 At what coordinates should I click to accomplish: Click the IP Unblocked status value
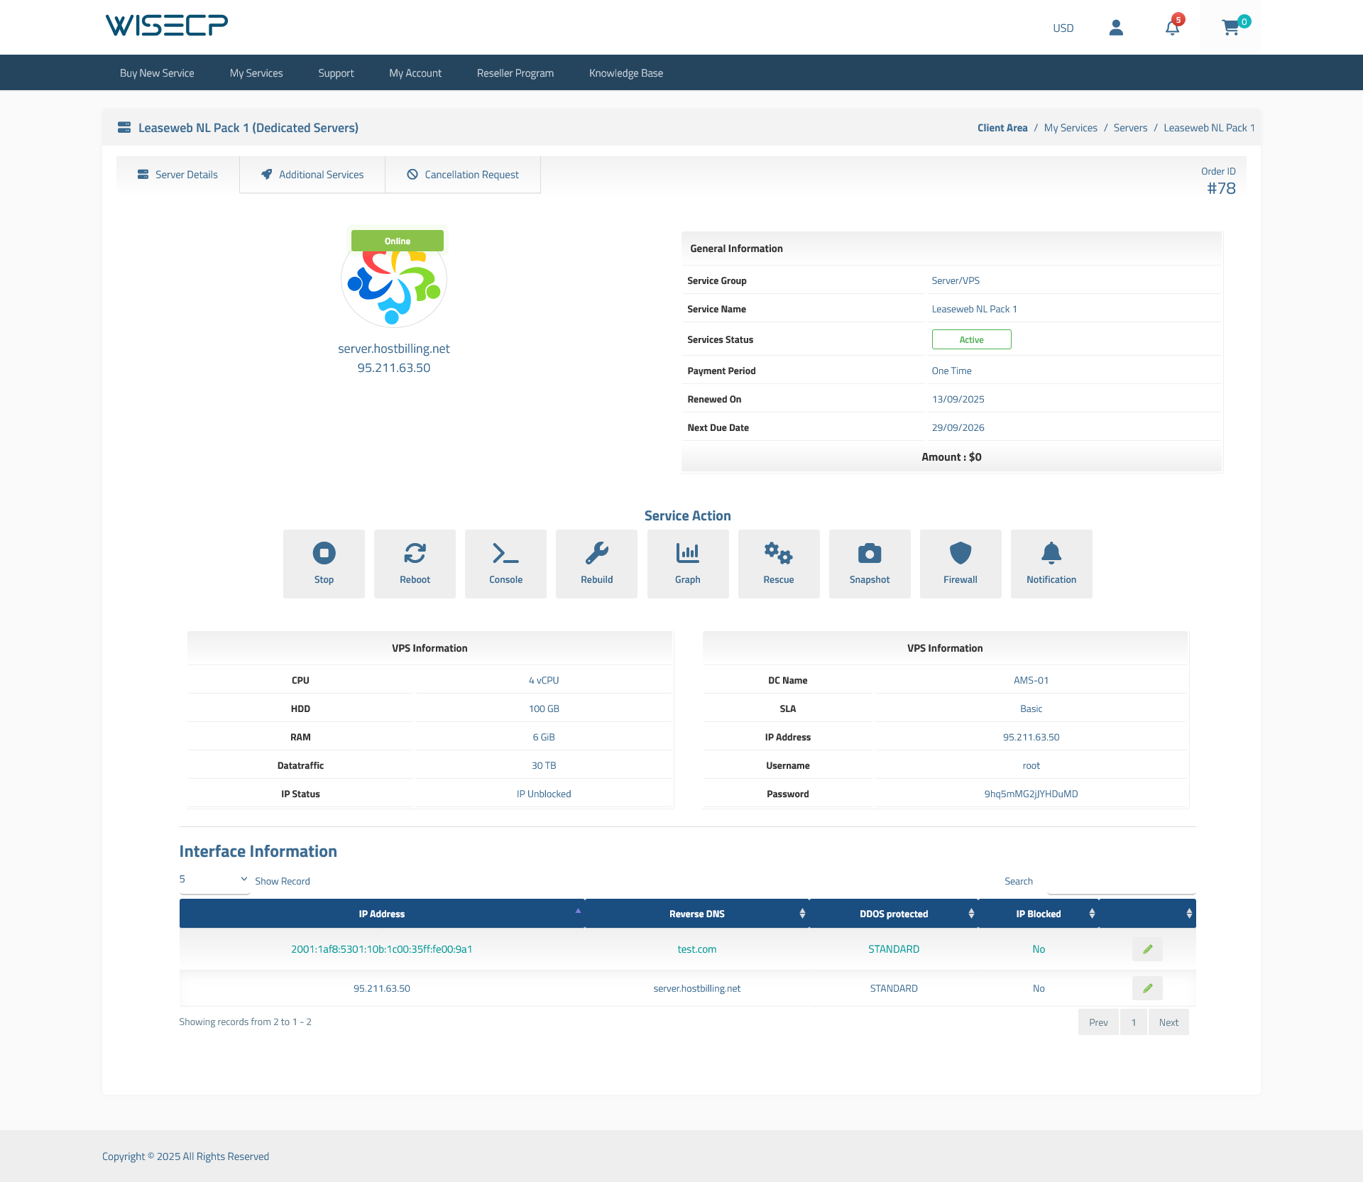point(544,794)
